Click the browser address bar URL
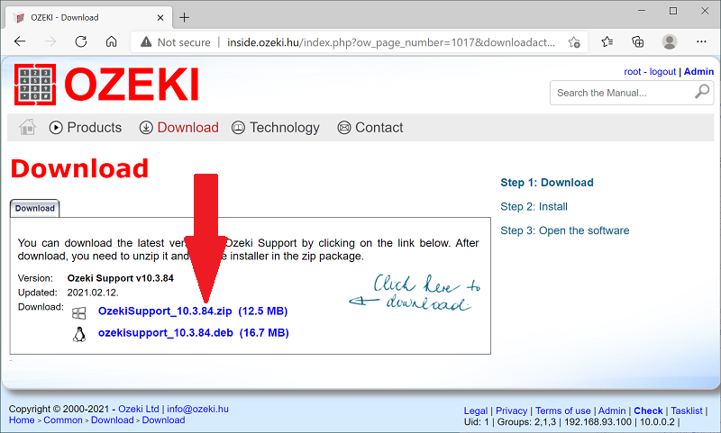Viewport: 721px width, 433px height. point(391,42)
